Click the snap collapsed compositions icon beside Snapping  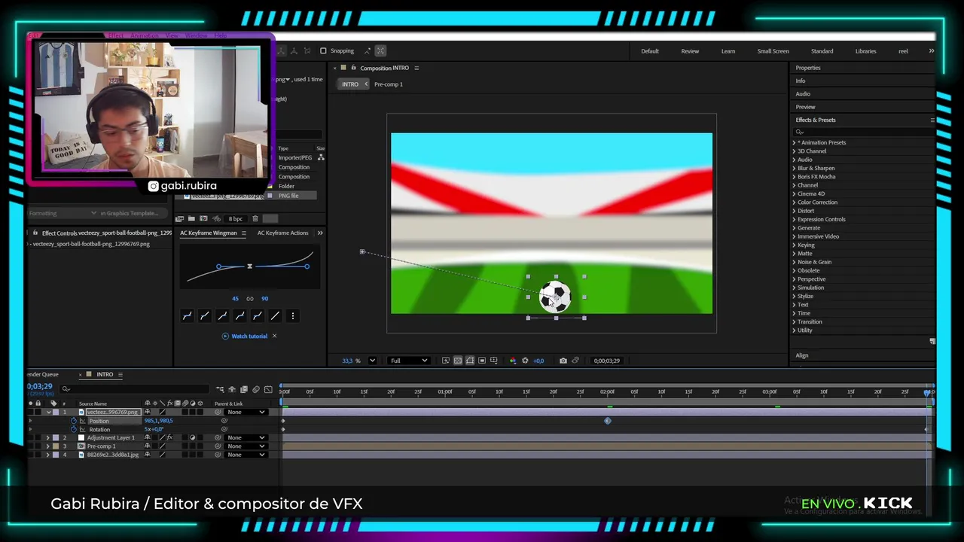pos(380,51)
